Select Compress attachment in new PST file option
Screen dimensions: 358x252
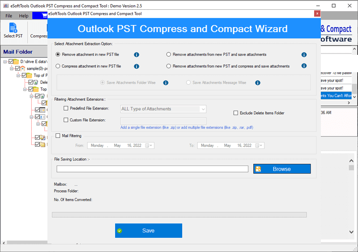click(58, 66)
